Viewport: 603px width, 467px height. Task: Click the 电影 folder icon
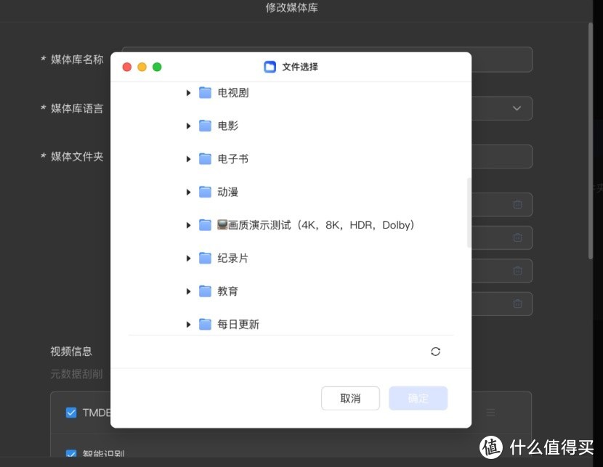tap(204, 125)
